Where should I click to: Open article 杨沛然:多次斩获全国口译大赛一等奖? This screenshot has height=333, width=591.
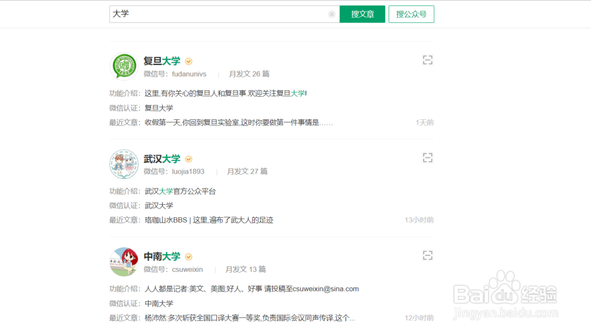tap(250, 318)
